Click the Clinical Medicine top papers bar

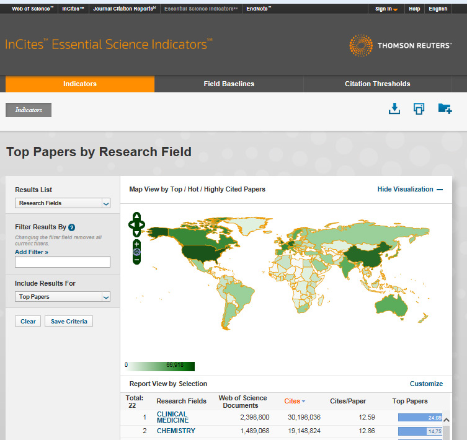tap(420, 417)
